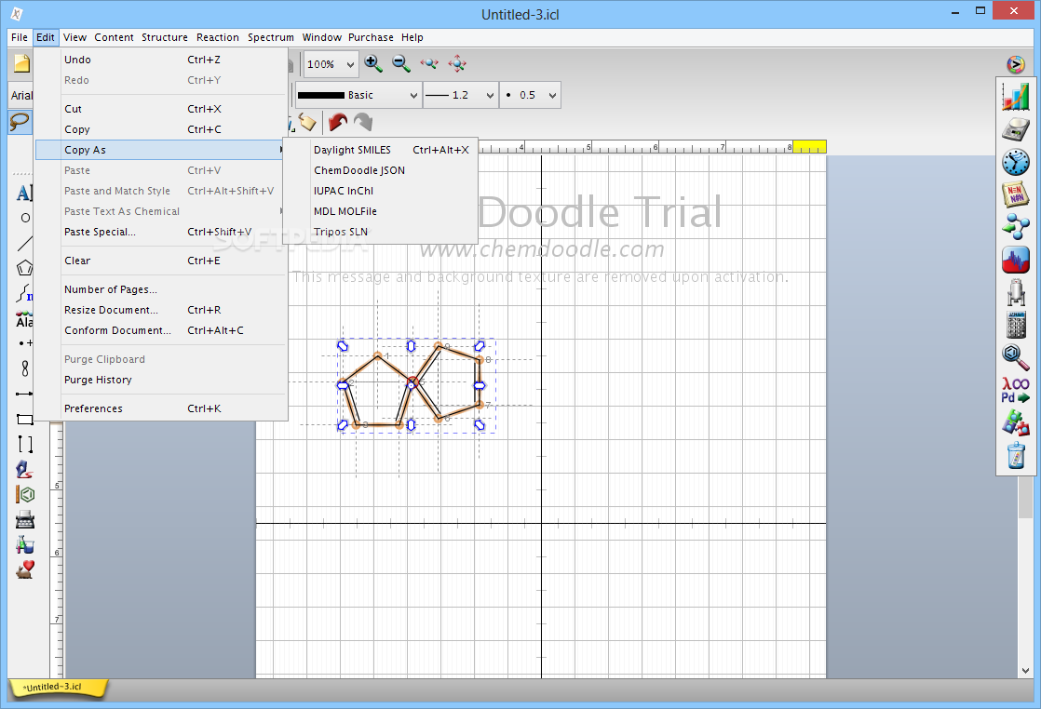Open the lambda Pd symbols widget
1041x709 pixels.
click(x=1016, y=390)
